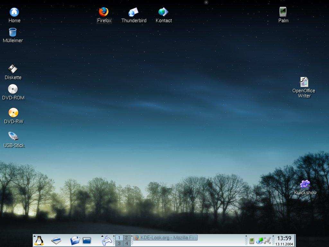The width and height of the screenshot is (329, 247).
Task: Click the Firefox label under its desktop icon
Action: pyautogui.click(x=104, y=21)
